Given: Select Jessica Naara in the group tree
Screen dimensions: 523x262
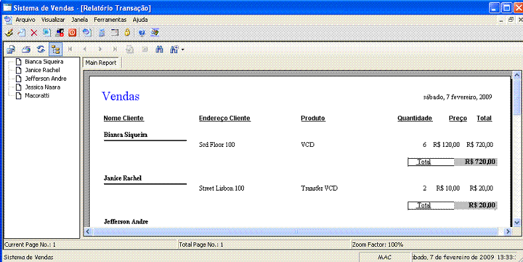Looking at the screenshot, I should click(42, 87).
